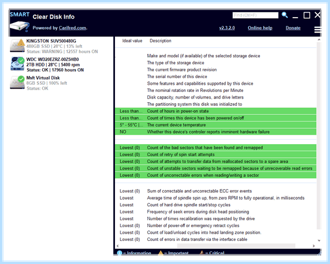
Task: Select 'Sum of correctable and uncorrectable ECC' row
Action: [x=216, y=191]
